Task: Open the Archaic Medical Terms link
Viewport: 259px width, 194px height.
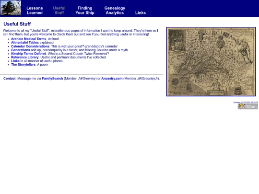Action: pyautogui.click(x=29, y=39)
